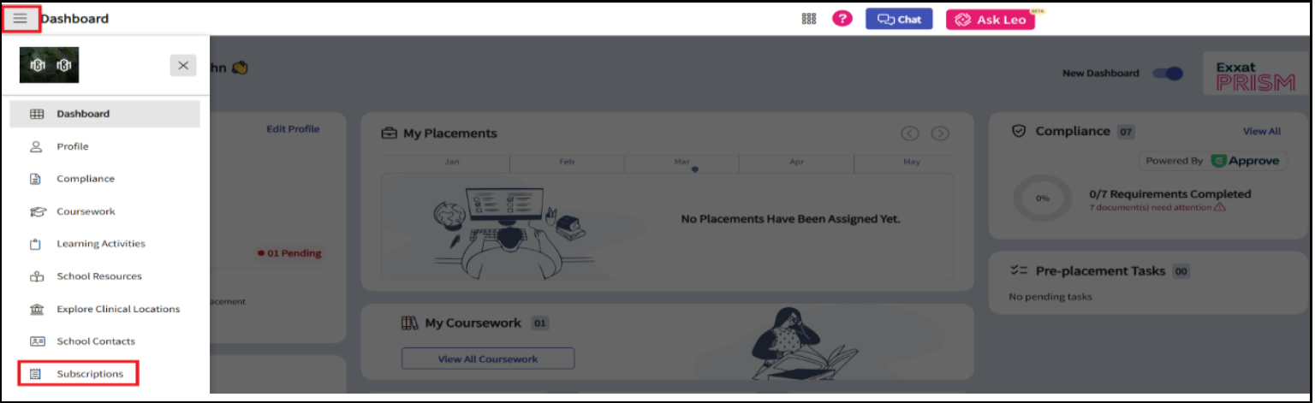Screen dimensions: 1315x403
Task: Go to previous placements period arrow
Action: coord(910,133)
